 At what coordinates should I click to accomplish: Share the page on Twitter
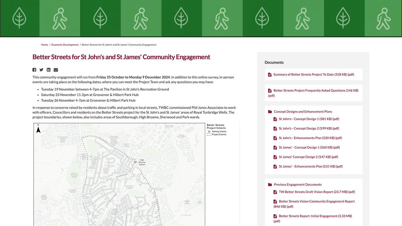(x=41, y=70)
